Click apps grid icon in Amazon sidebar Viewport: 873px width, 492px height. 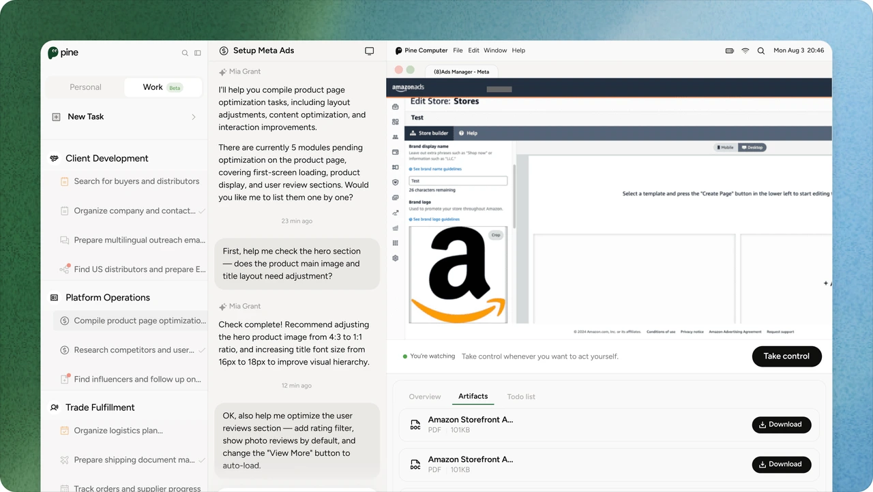[396, 243]
